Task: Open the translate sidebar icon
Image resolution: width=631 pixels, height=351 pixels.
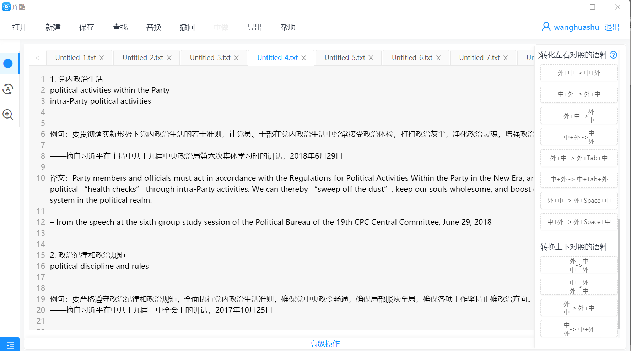Action: [8, 89]
